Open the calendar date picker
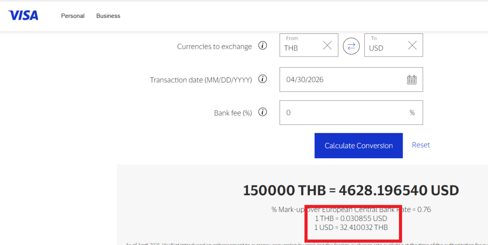 (412, 80)
